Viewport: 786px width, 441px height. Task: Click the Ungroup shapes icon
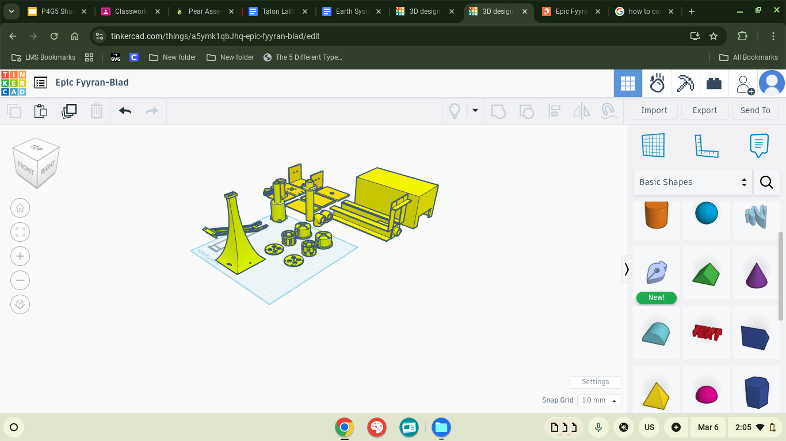tap(526, 111)
